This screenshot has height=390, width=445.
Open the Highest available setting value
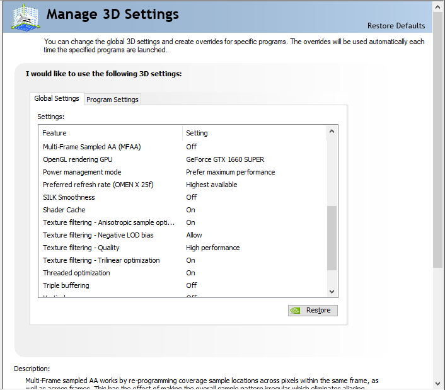[x=211, y=185]
